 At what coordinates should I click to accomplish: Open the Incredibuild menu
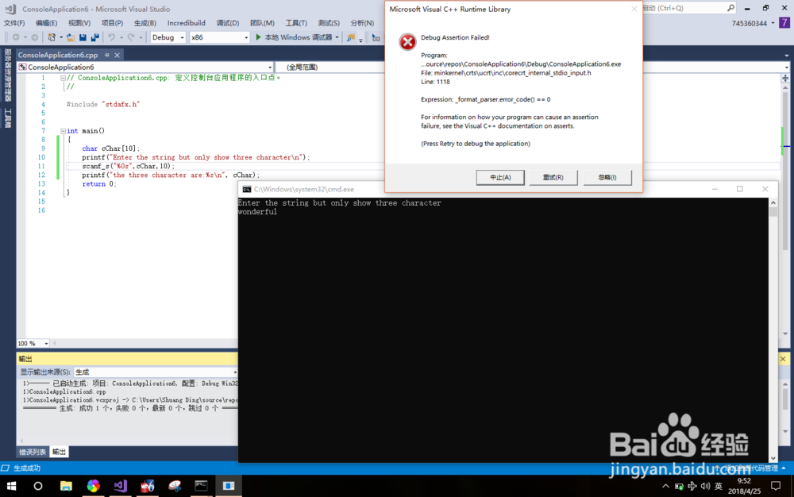tap(187, 23)
